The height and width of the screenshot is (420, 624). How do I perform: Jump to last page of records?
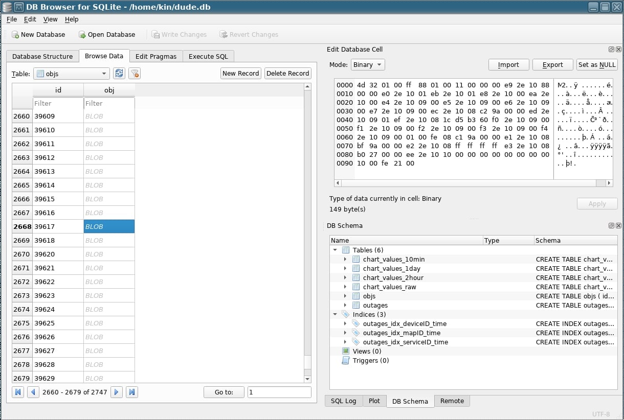132,392
